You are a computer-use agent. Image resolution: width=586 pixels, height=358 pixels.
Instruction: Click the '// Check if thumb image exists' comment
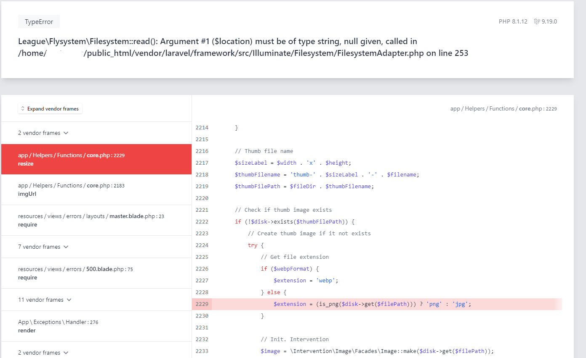pyautogui.click(x=283, y=210)
